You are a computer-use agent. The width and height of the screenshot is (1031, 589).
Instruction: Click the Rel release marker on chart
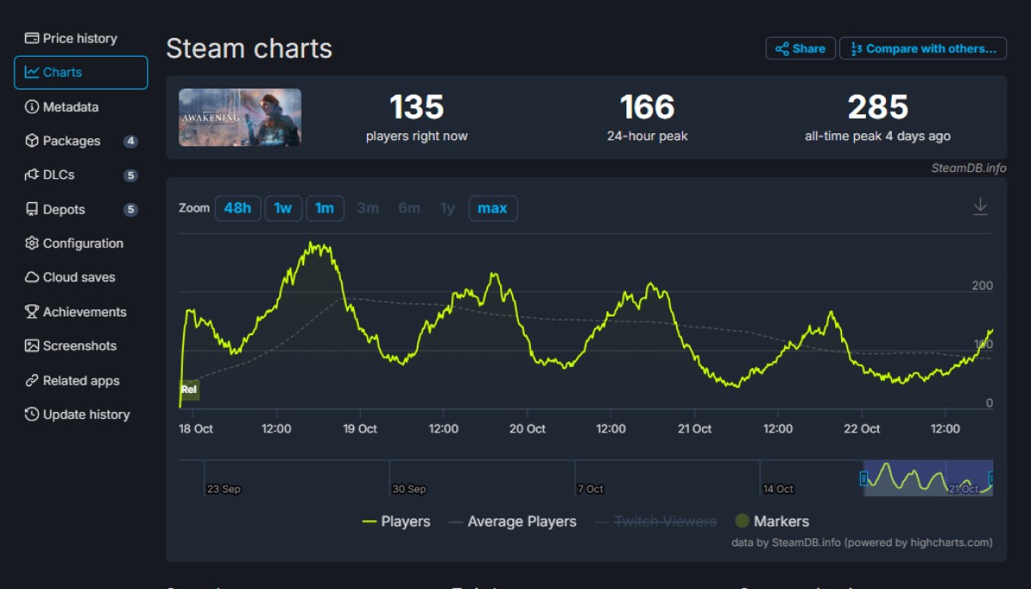tap(189, 390)
